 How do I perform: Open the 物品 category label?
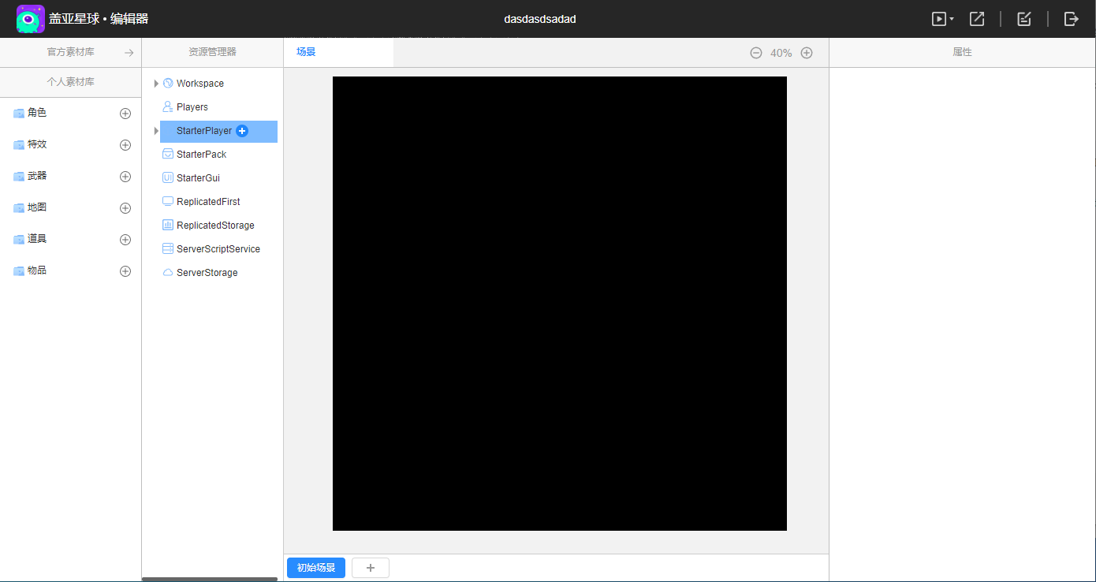point(37,270)
